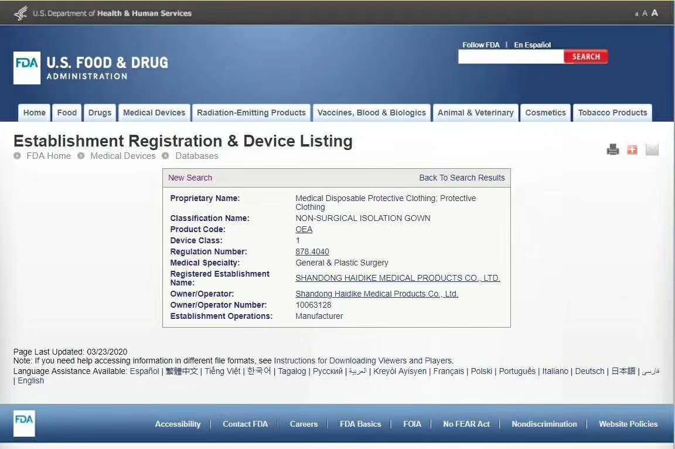Select smallest font size 'a'

tap(636, 14)
